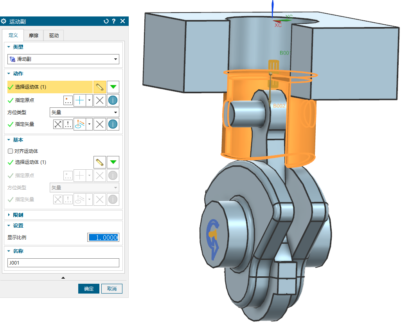Click the 名称 field containing J001
This screenshot has width=410, height=330.
point(63,263)
